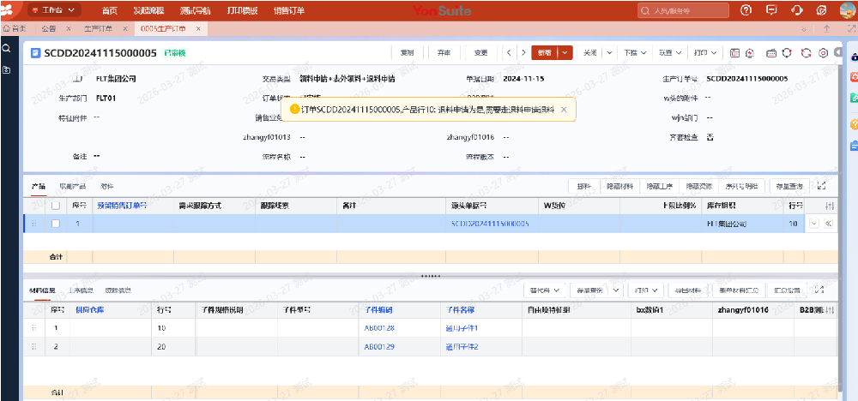Go to next record with right arrow
The image size is (858, 401).
(523, 52)
